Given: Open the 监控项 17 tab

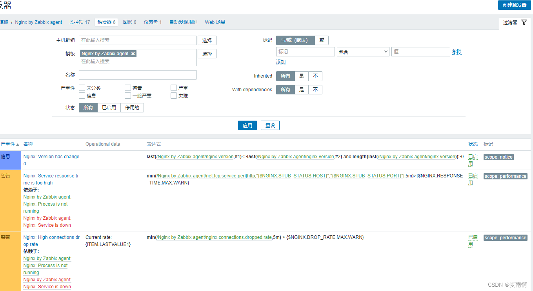Looking at the screenshot, I should pyautogui.click(x=80, y=22).
